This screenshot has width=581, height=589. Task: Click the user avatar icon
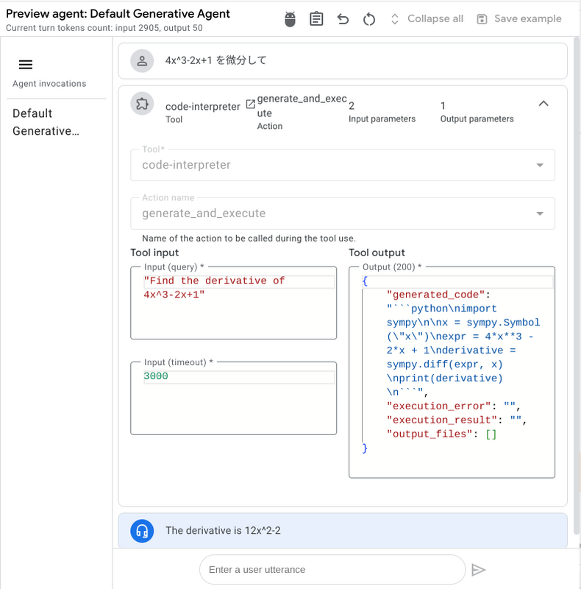coord(142,61)
